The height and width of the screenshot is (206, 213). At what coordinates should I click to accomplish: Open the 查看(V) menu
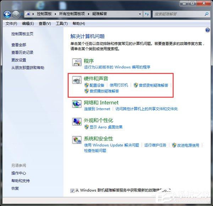pyautogui.click(x=45, y=23)
